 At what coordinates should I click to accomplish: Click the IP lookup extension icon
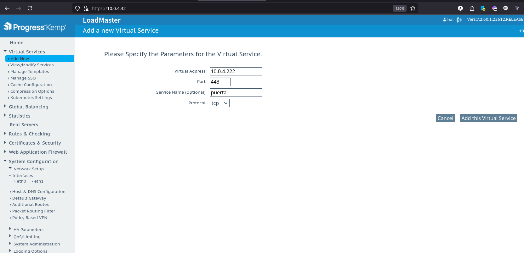505,8
